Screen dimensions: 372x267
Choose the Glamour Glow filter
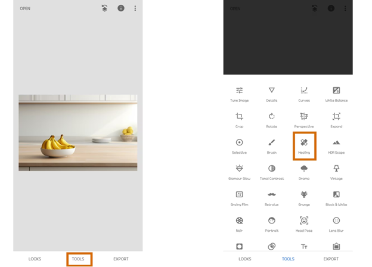coord(239,172)
